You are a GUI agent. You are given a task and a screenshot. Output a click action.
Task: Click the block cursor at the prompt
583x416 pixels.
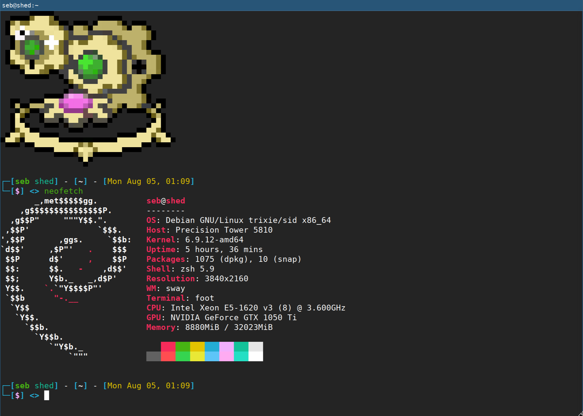[x=47, y=395]
